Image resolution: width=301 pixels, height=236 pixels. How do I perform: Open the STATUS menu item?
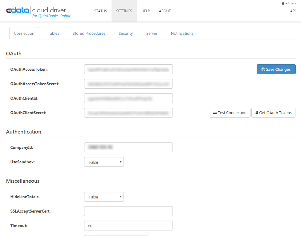(100, 11)
